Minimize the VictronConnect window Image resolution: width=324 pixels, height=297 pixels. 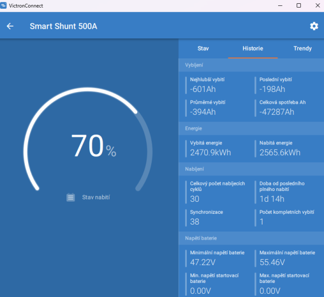click(x=280, y=5)
